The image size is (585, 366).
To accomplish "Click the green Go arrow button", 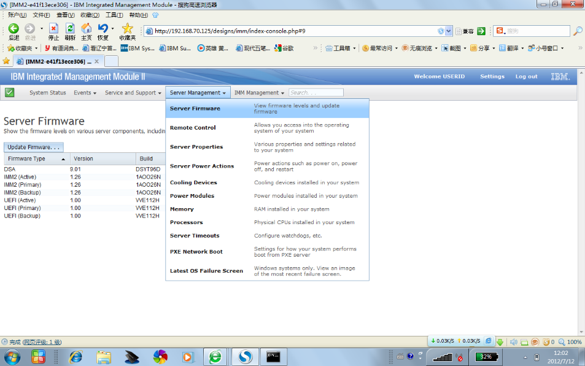I will [481, 31].
